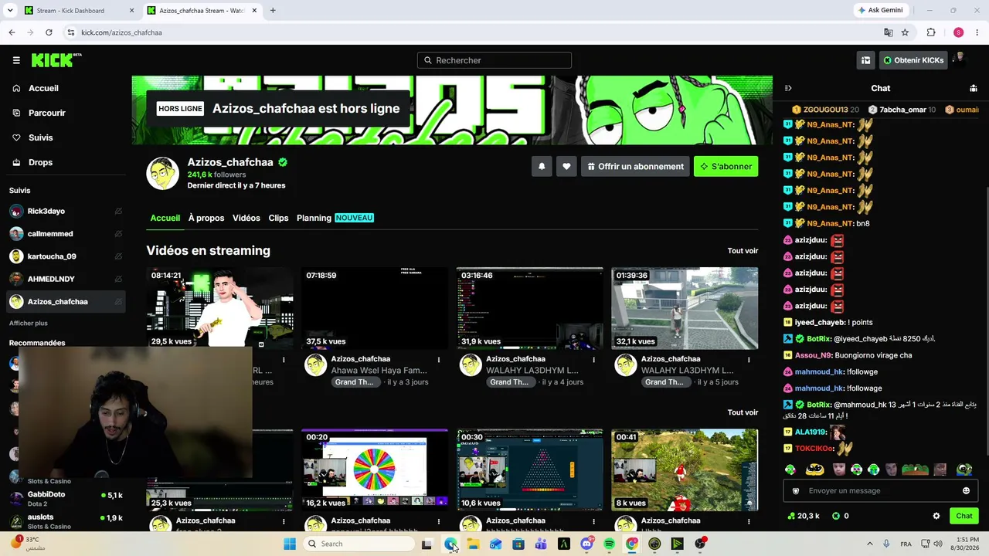
Task: Open the Chrome tab search dropdown
Action: [10, 11]
